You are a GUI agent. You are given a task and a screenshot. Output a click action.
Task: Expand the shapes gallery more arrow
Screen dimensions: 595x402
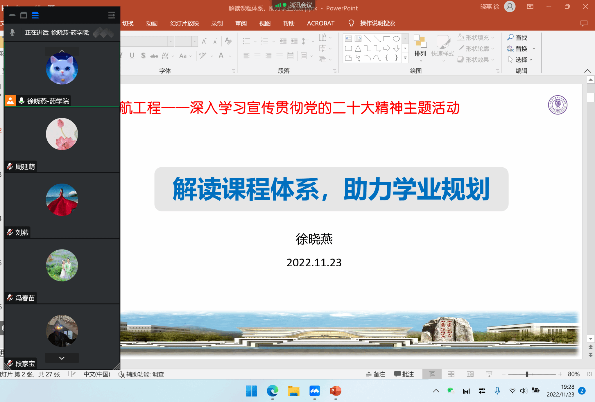coord(405,58)
